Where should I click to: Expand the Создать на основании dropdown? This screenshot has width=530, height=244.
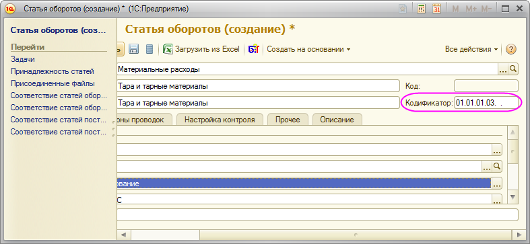tap(308, 49)
